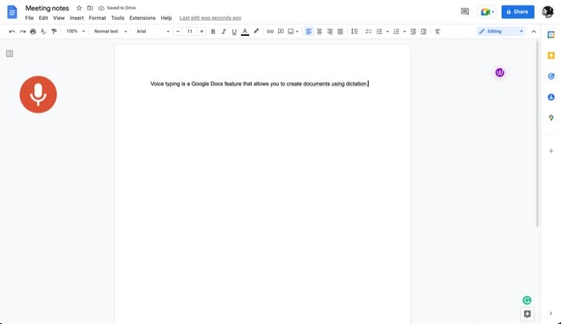Open the Arial font dropdown
Viewport: 561px width, 324px height.
tap(153, 31)
